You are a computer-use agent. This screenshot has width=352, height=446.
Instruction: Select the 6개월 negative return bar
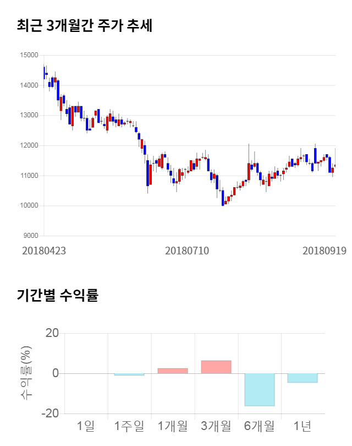click(x=260, y=389)
